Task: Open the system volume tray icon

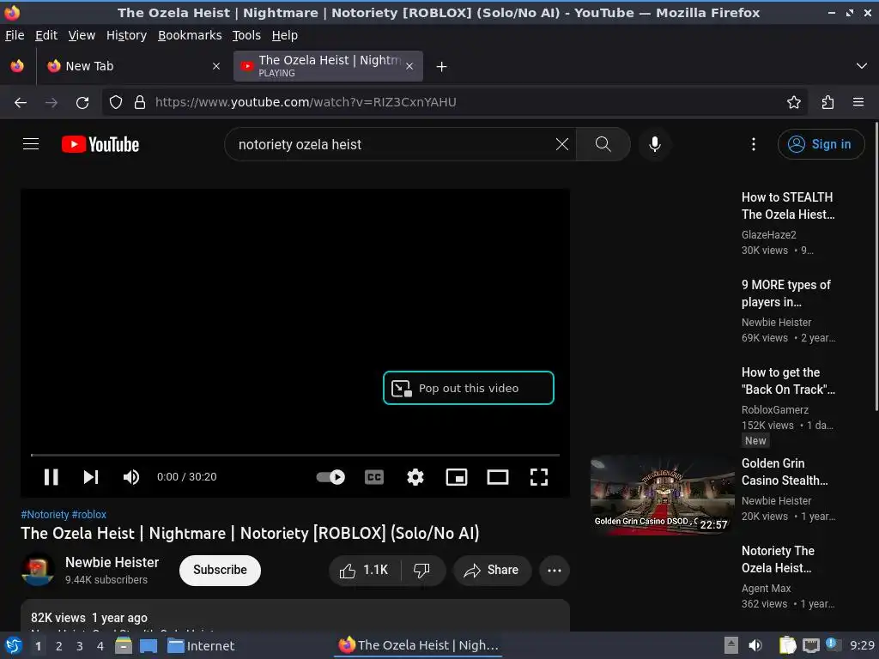Action: coord(755,645)
